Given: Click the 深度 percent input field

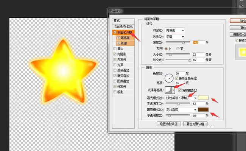Looking at the screenshot, I should click(199, 42).
